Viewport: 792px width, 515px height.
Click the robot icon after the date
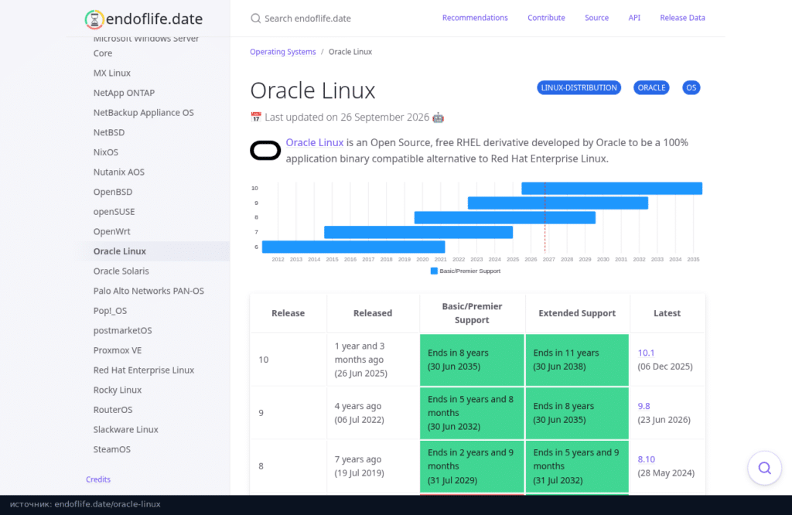[x=438, y=117]
